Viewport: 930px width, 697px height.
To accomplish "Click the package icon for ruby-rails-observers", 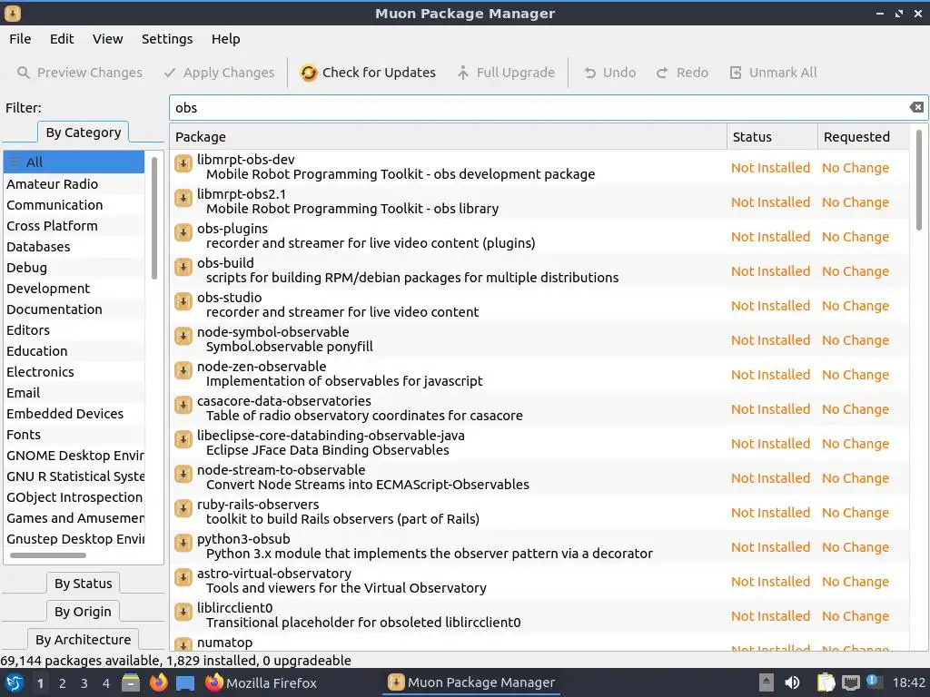I will [x=183, y=508].
